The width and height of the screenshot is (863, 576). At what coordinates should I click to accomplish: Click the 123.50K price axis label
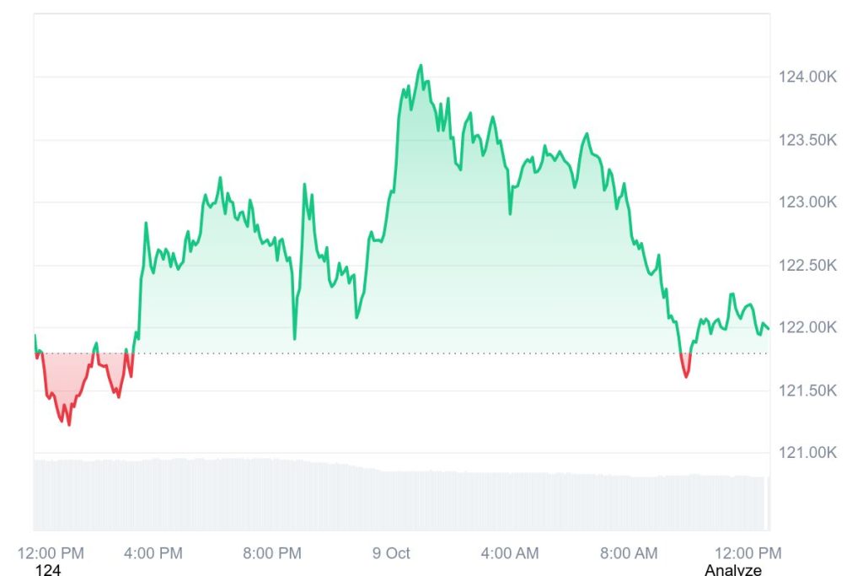(x=807, y=140)
